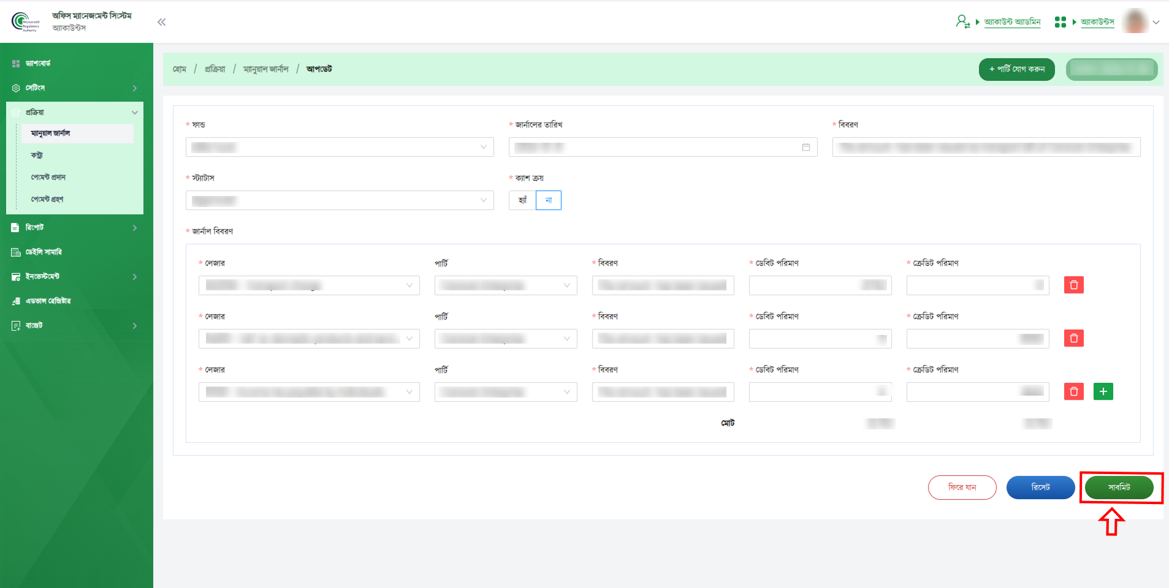Collapse the sidebar with double-chevron icon
The width and height of the screenshot is (1169, 588).
coord(161,22)
